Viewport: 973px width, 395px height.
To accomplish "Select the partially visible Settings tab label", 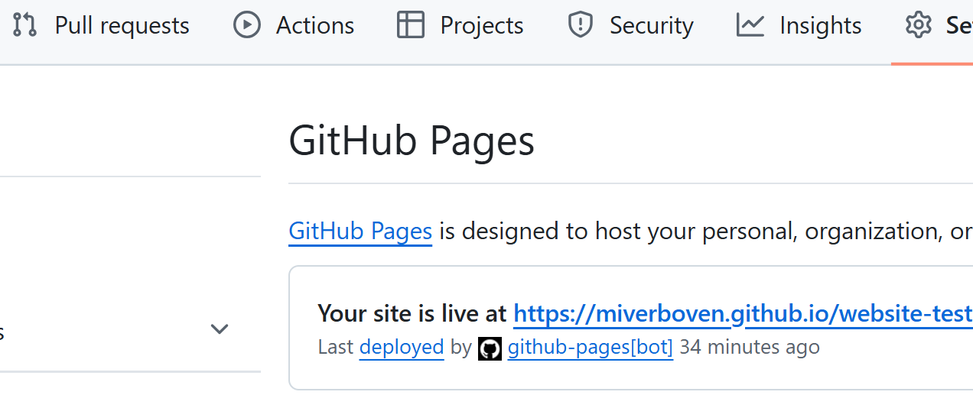I will (x=958, y=25).
